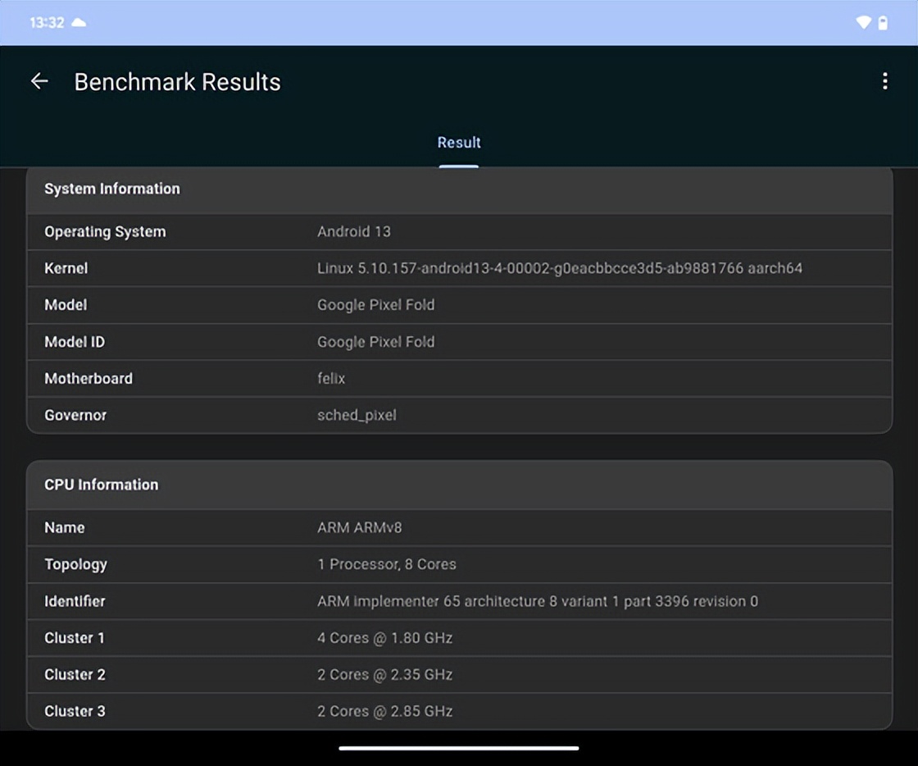
Task: Tap the CPU Name ARM ARMv8 row
Action: (x=459, y=527)
